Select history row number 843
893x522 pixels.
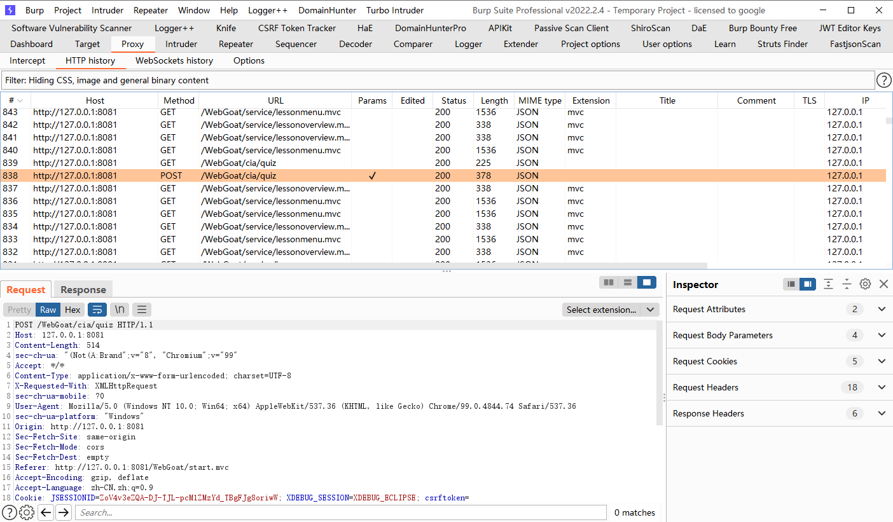tap(443, 112)
